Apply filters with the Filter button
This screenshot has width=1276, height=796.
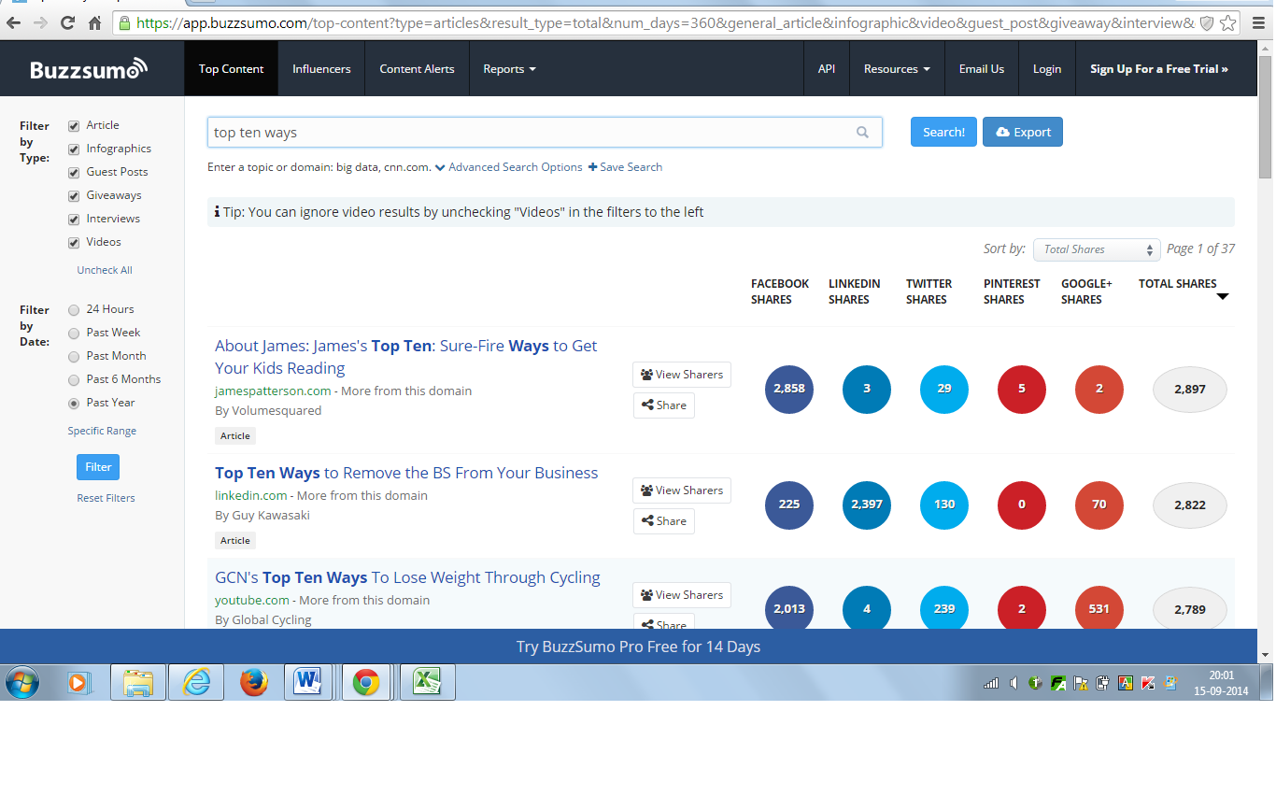[98, 467]
